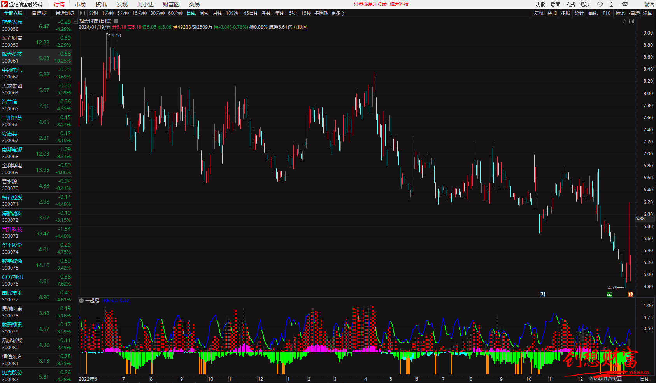The height and width of the screenshot is (383, 656).
Task: Select the 周线 period
Action: 204,13
